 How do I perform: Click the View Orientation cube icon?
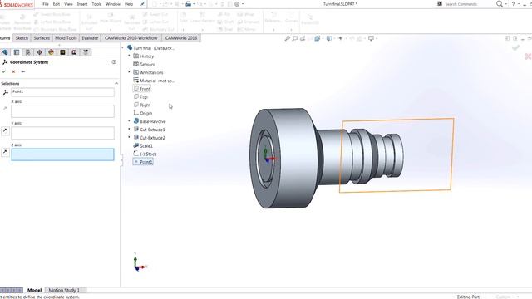pos(317,39)
